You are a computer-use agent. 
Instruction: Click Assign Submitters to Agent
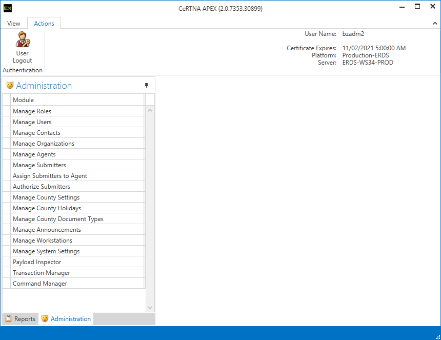click(x=50, y=176)
